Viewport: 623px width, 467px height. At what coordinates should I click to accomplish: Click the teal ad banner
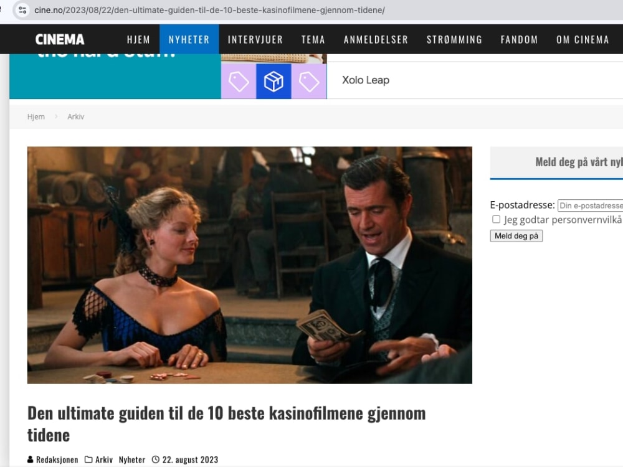point(115,76)
